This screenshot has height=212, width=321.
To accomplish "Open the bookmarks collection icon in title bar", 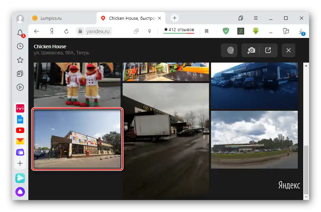I will pyautogui.click(x=241, y=18).
